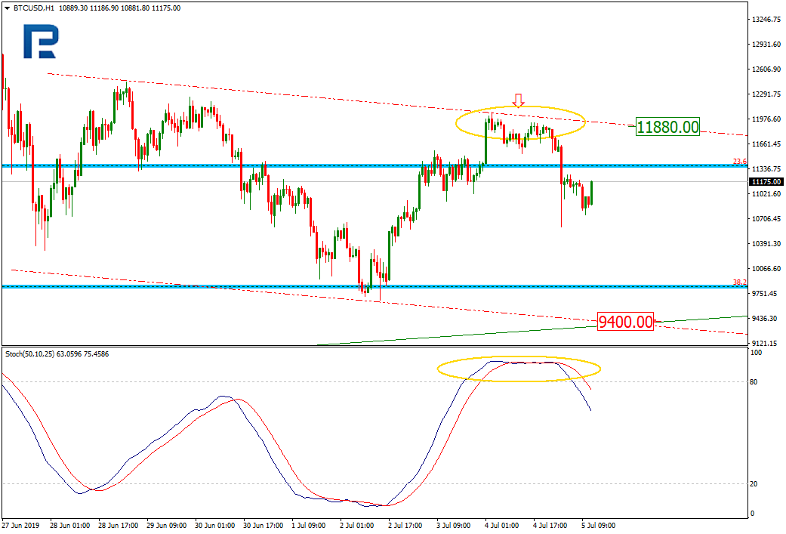Click the 4 Jul 01:00 time axis label
The image size is (786, 534).
[x=502, y=526]
